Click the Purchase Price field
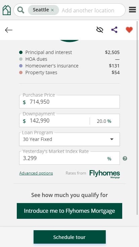 pos(69,102)
